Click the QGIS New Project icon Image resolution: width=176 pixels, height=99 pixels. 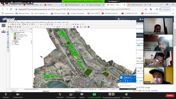tap(9, 24)
